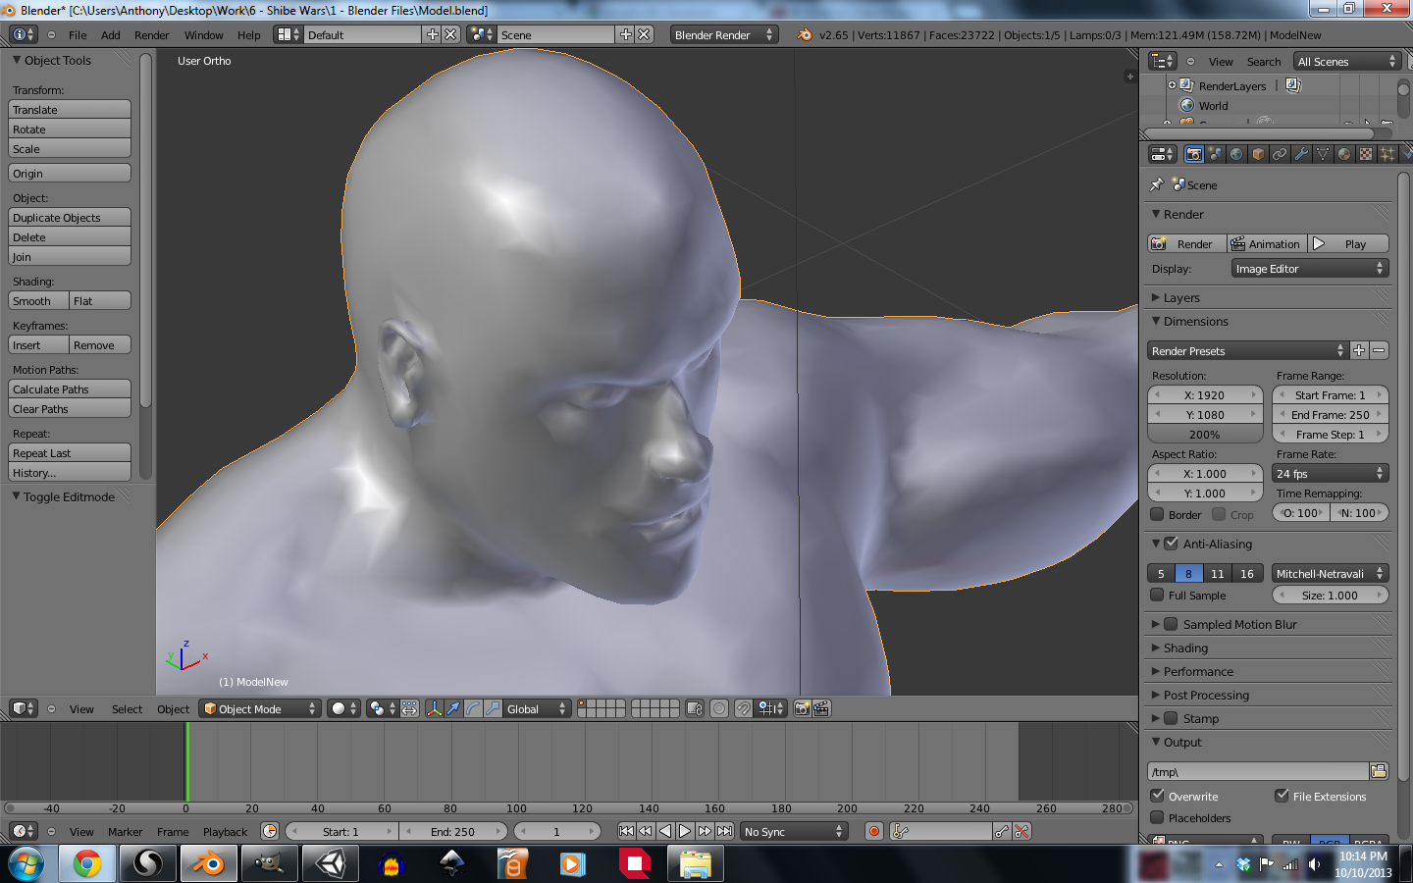Image resolution: width=1413 pixels, height=883 pixels.
Task: Click the Scale manipulator icon
Action: pyautogui.click(x=493, y=708)
